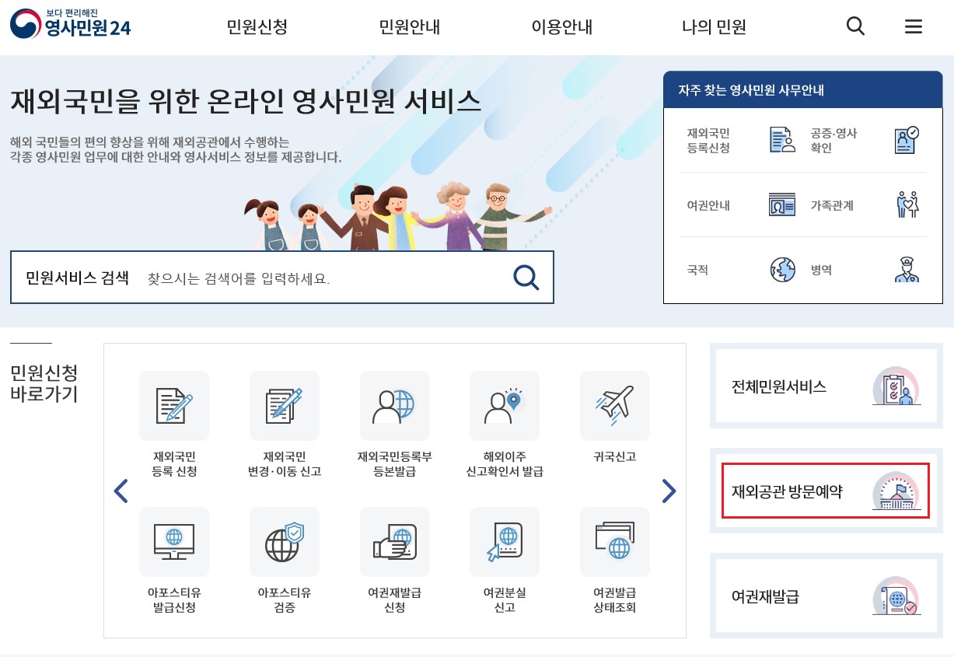Viewport: 954px width, 657px height.
Task: Open the hamburger menu icon
Action: 914,26
